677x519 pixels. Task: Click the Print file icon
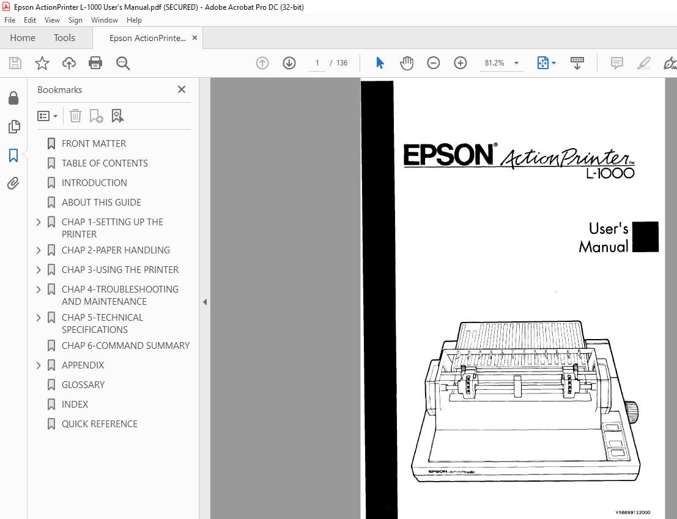tap(95, 63)
